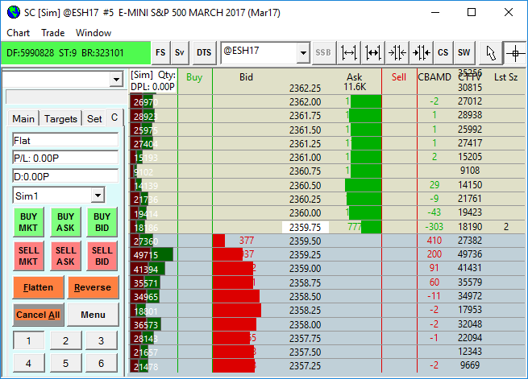Switch to the Targets tab

coord(60,118)
